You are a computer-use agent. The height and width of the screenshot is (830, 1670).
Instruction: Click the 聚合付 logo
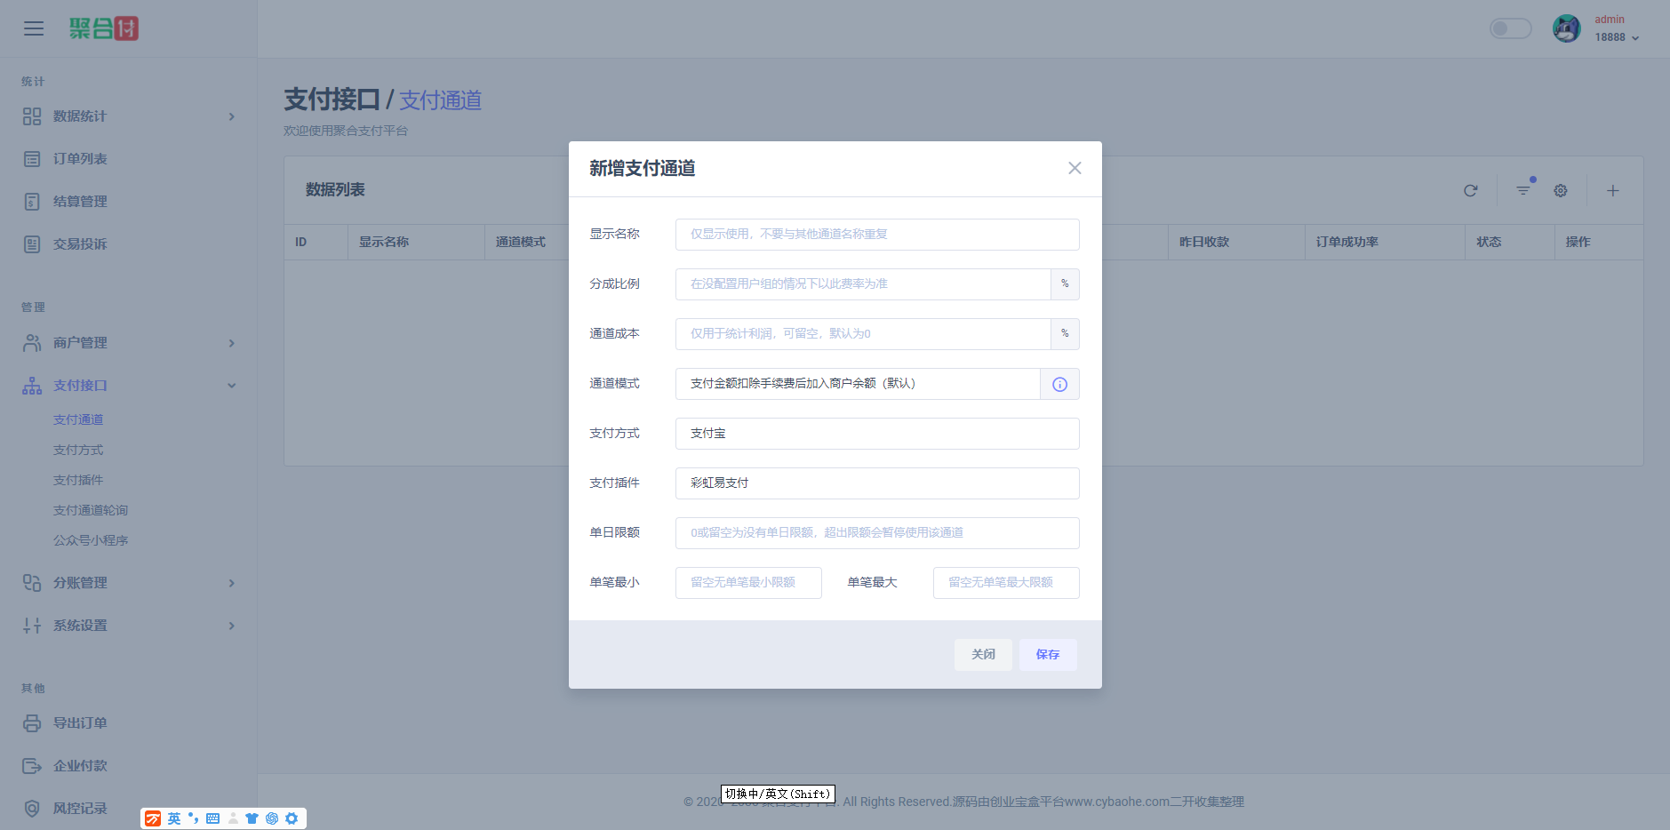click(104, 28)
